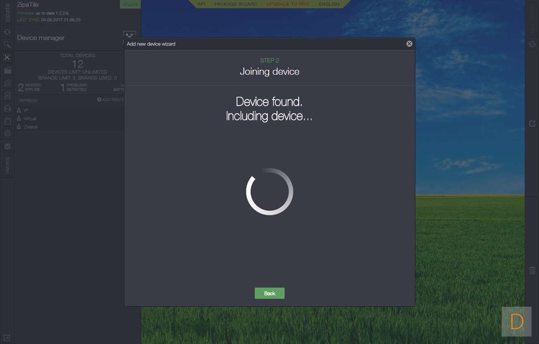Click the ZipaTile controller name
Viewport: 539px width, 344px height.
[x=28, y=5]
